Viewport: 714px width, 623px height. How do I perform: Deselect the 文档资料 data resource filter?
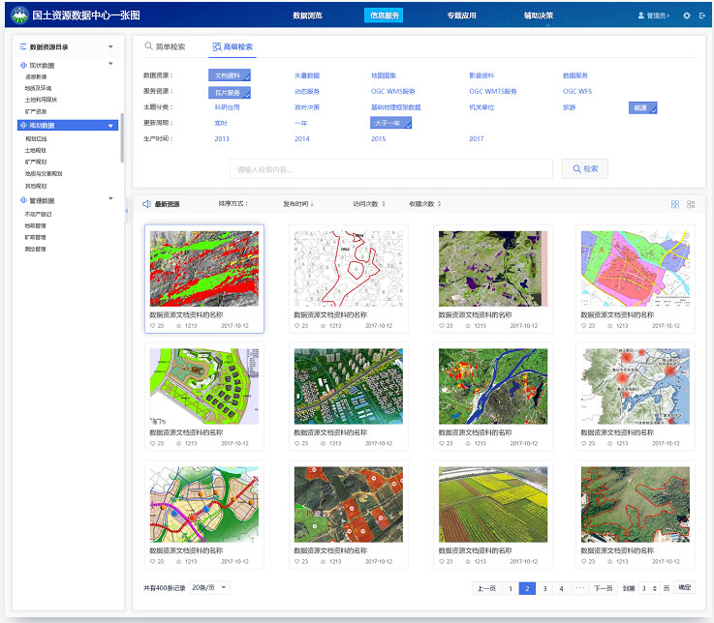(x=230, y=75)
